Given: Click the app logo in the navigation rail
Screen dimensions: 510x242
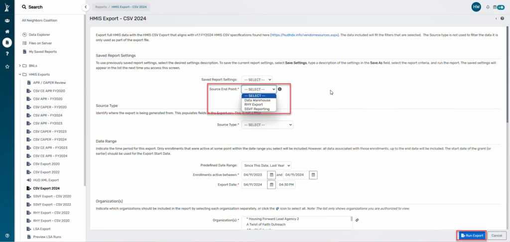Looking at the screenshot, I should click(7, 7).
